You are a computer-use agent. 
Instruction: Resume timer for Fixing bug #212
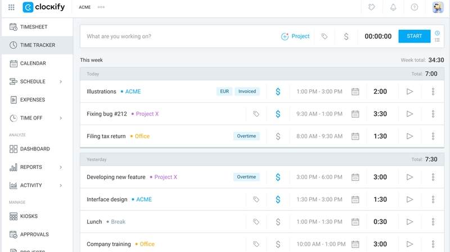410,114
